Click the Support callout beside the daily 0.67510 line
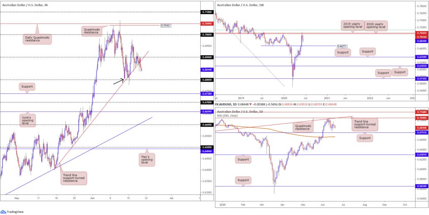Screen dimensions: 429x215 click(365, 138)
